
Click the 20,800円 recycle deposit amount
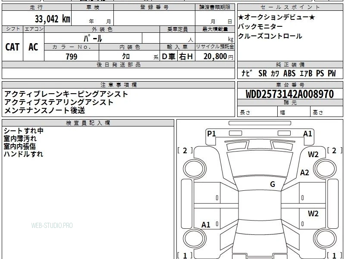(x=218, y=57)
